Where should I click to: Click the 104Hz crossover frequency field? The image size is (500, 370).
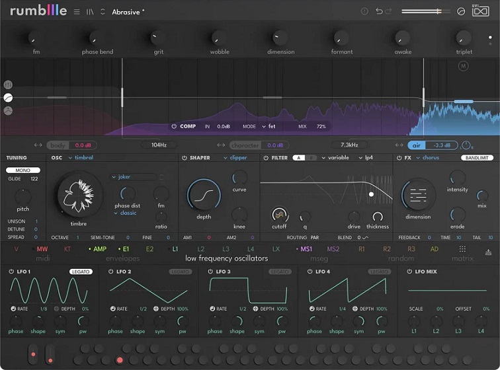point(159,145)
